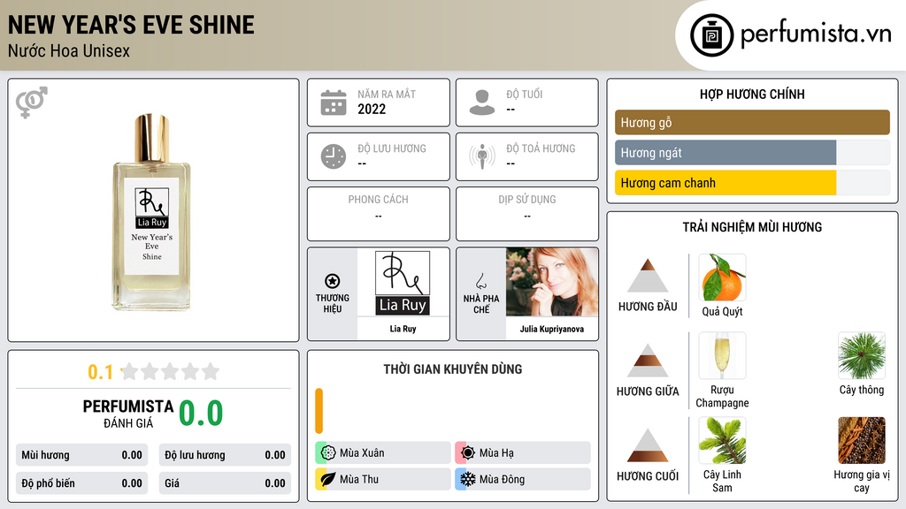Click the orange recommended time bar
906x509 pixels.
click(x=319, y=411)
